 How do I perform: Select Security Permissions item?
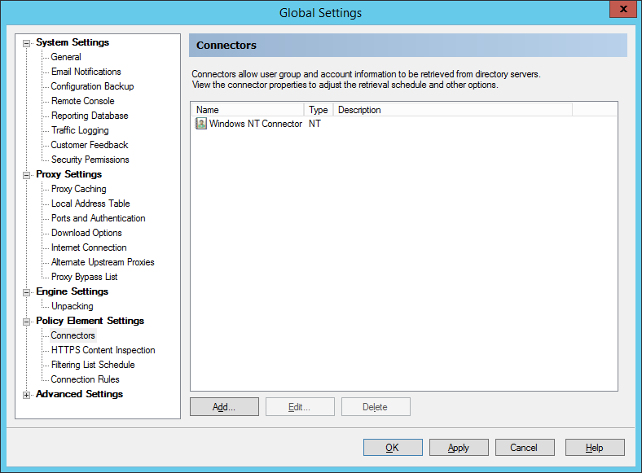pos(90,160)
